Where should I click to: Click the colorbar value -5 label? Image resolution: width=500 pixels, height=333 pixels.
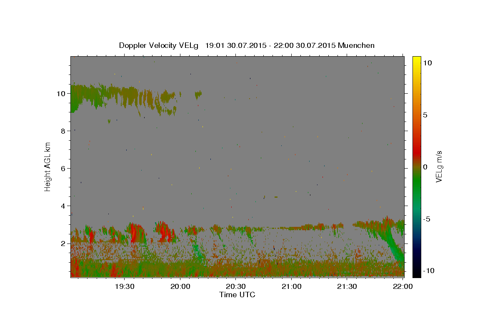coord(427,219)
